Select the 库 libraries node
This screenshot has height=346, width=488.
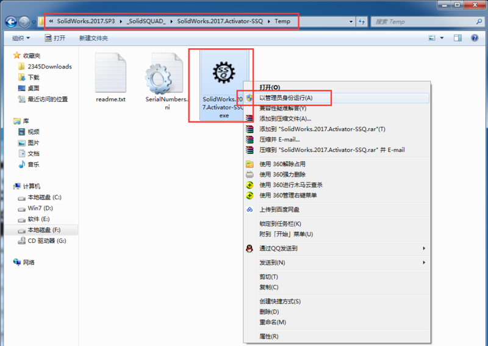(x=21, y=121)
